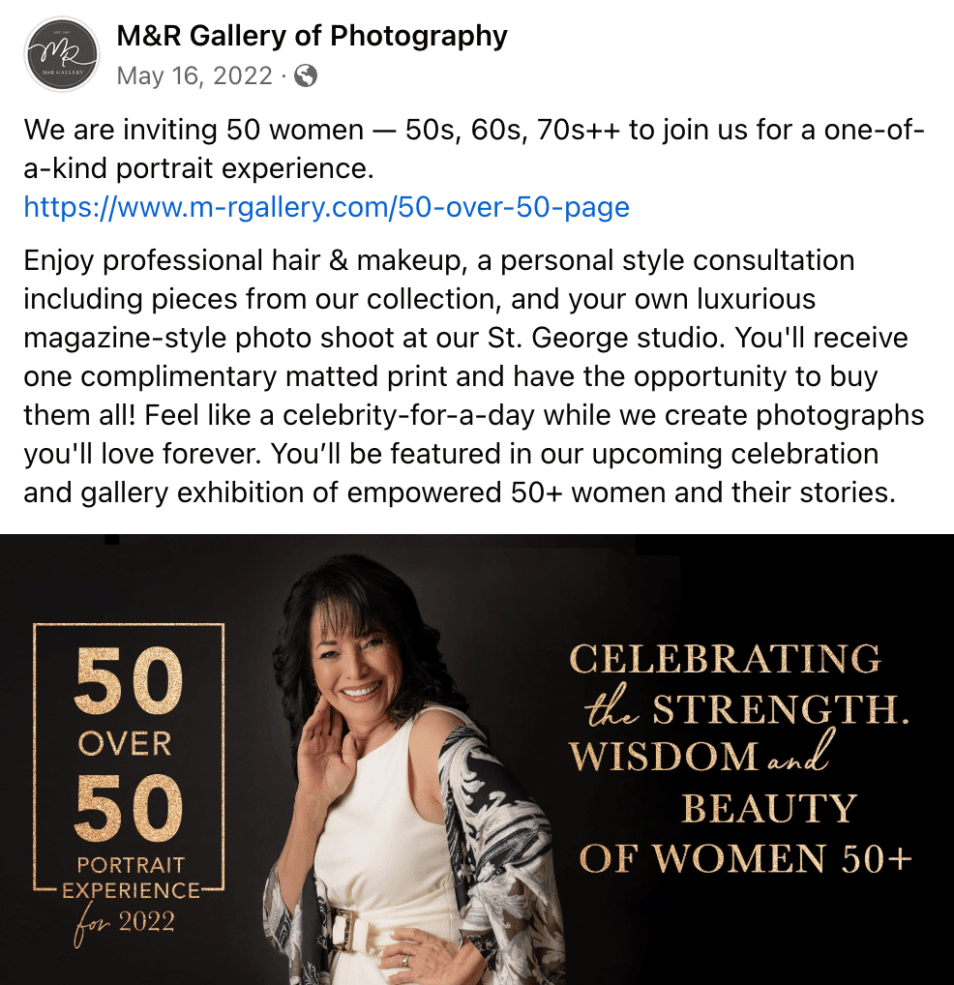
Task: Click the "STRENGTH." word in the banner
Action: [x=781, y=709]
